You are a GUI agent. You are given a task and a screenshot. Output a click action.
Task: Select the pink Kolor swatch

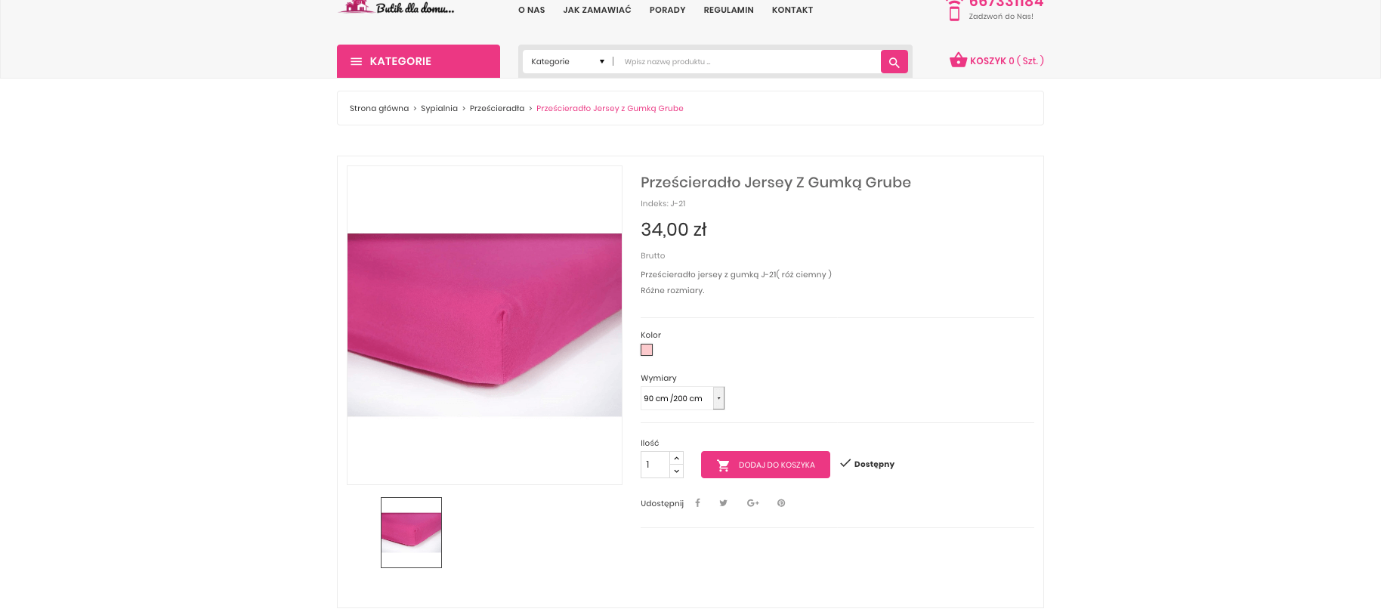(647, 350)
